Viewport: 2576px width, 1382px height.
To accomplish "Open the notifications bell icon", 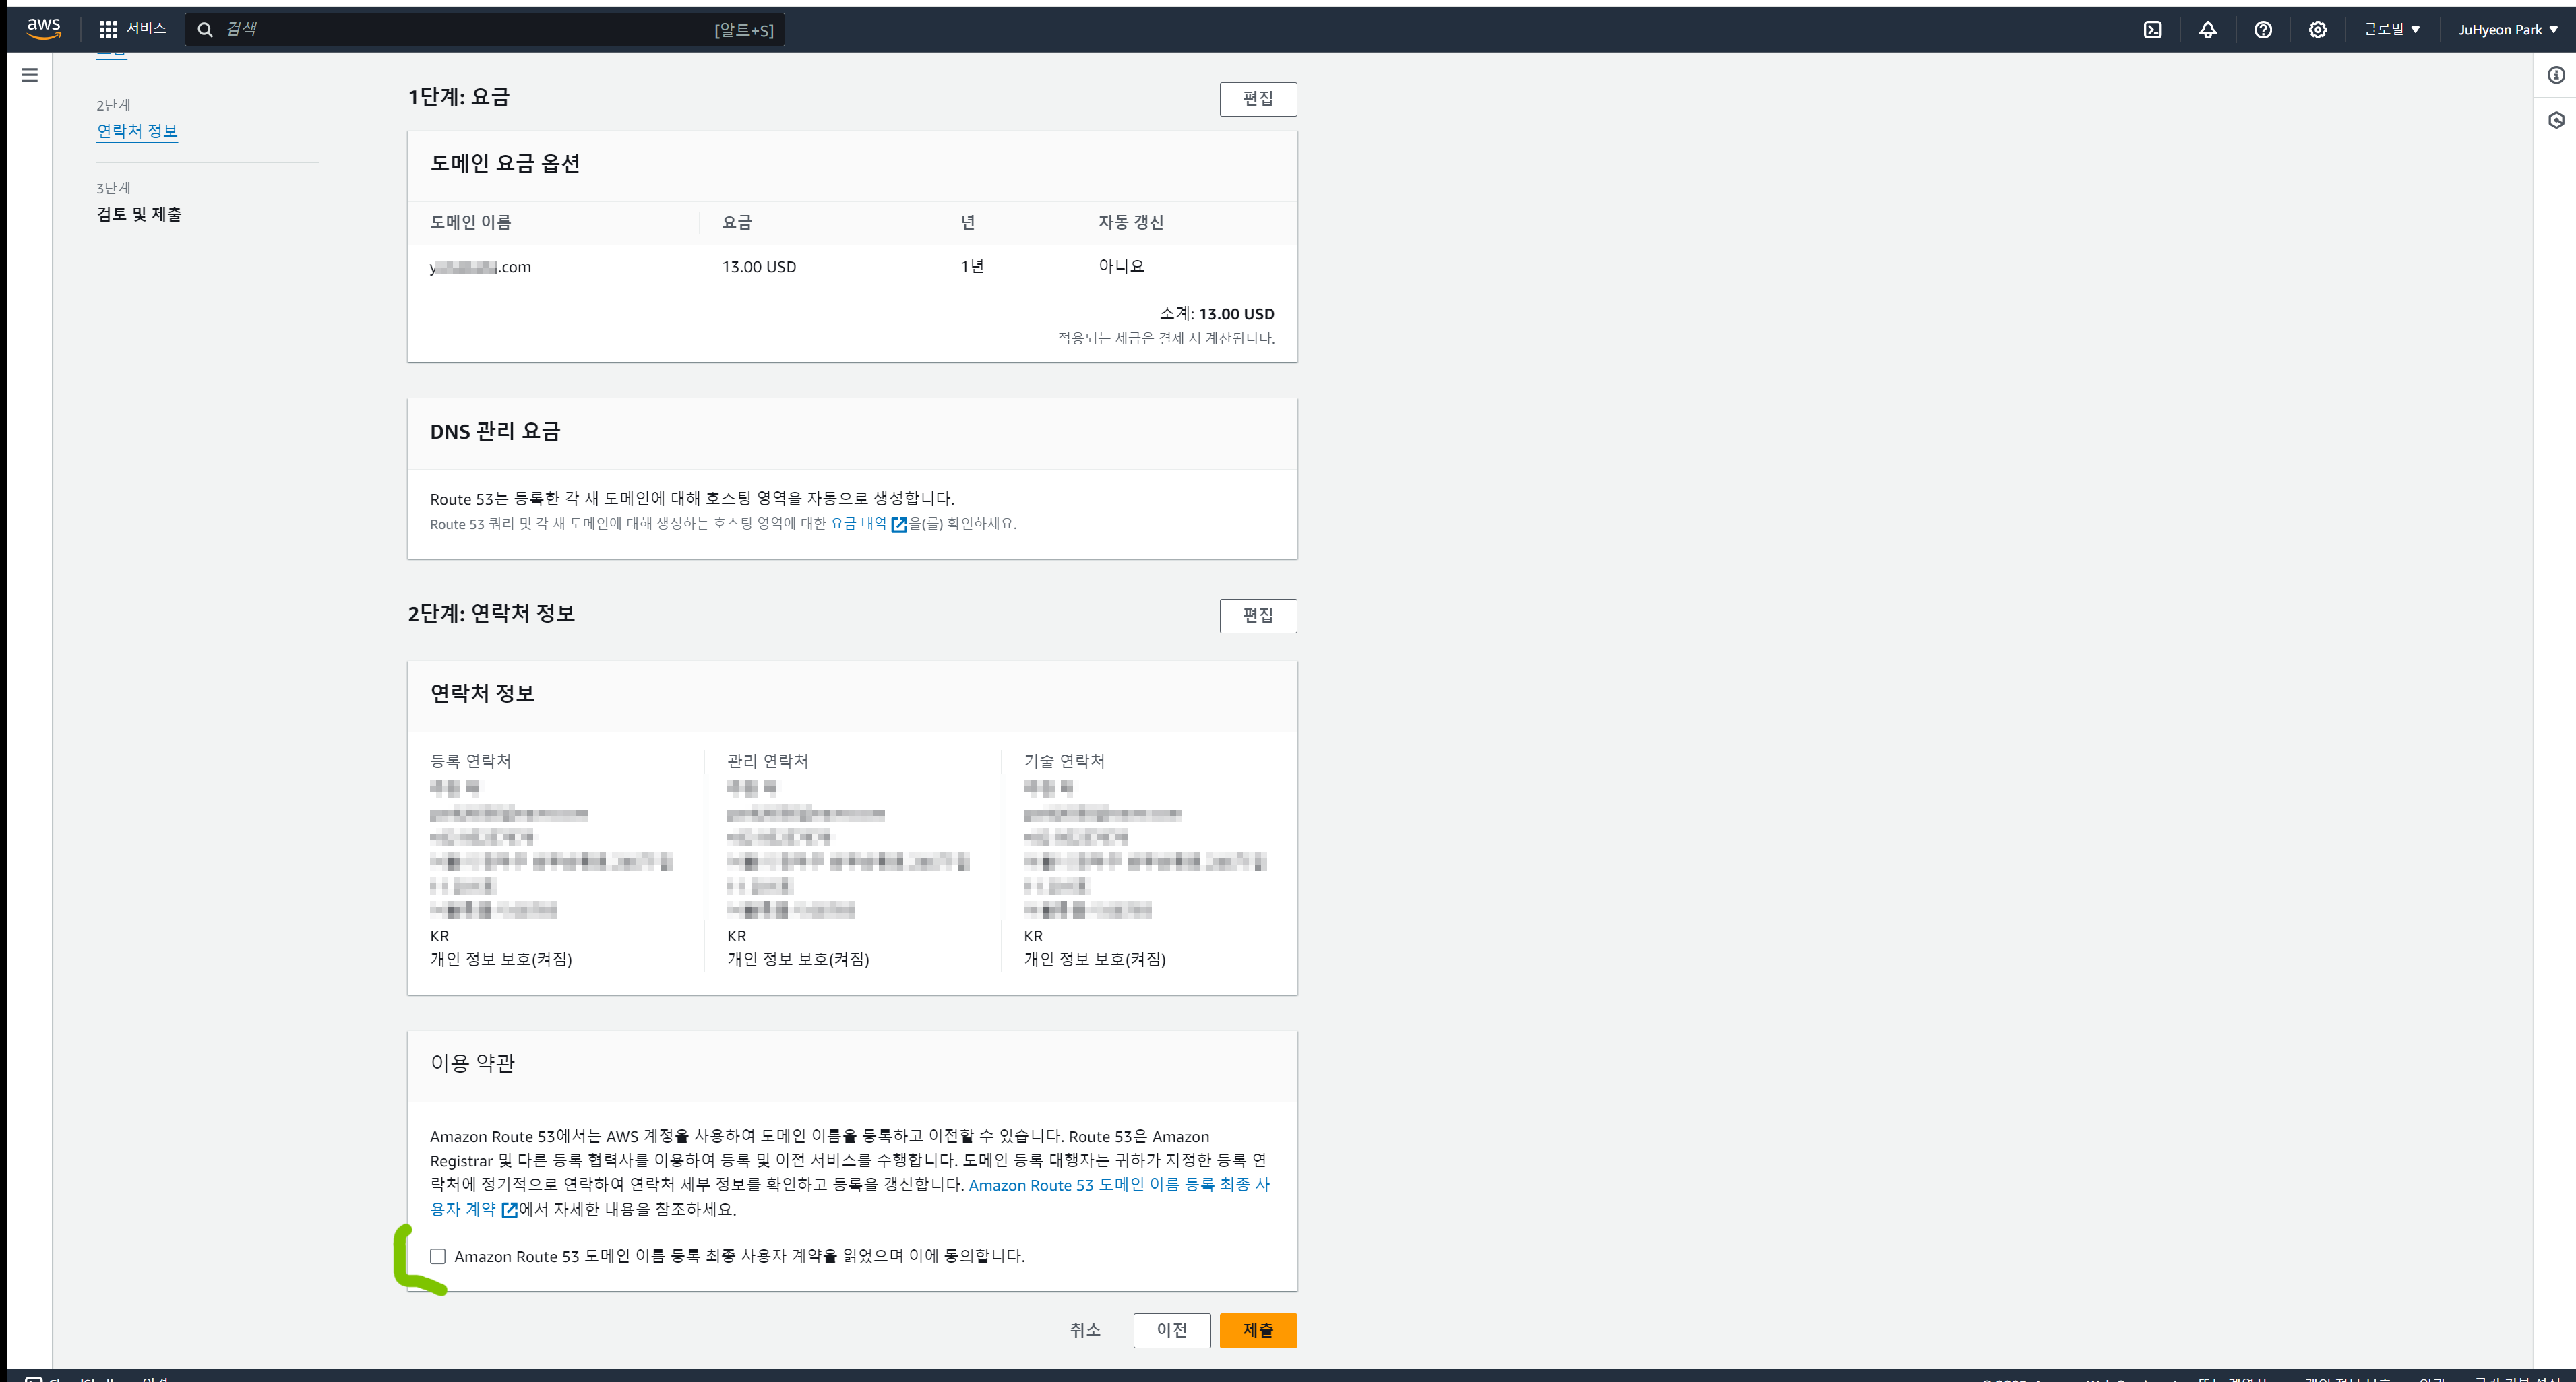I will (2207, 30).
